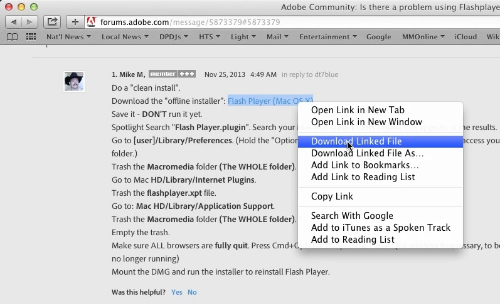
Task: Open the MMOnline bookmarks dropdown
Action: coord(423,37)
